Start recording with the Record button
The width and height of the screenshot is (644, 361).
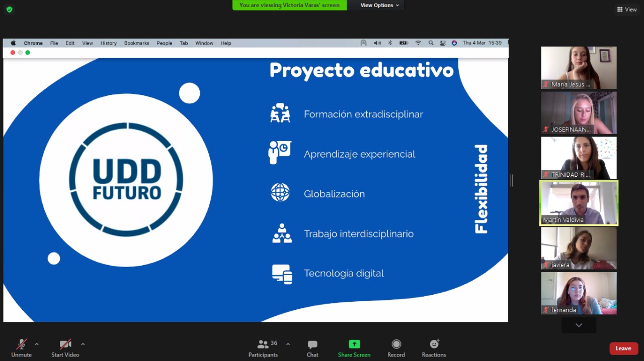[x=396, y=348]
